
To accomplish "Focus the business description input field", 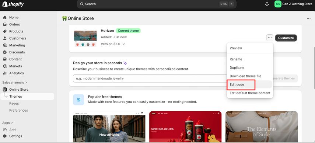I will 150,79.
